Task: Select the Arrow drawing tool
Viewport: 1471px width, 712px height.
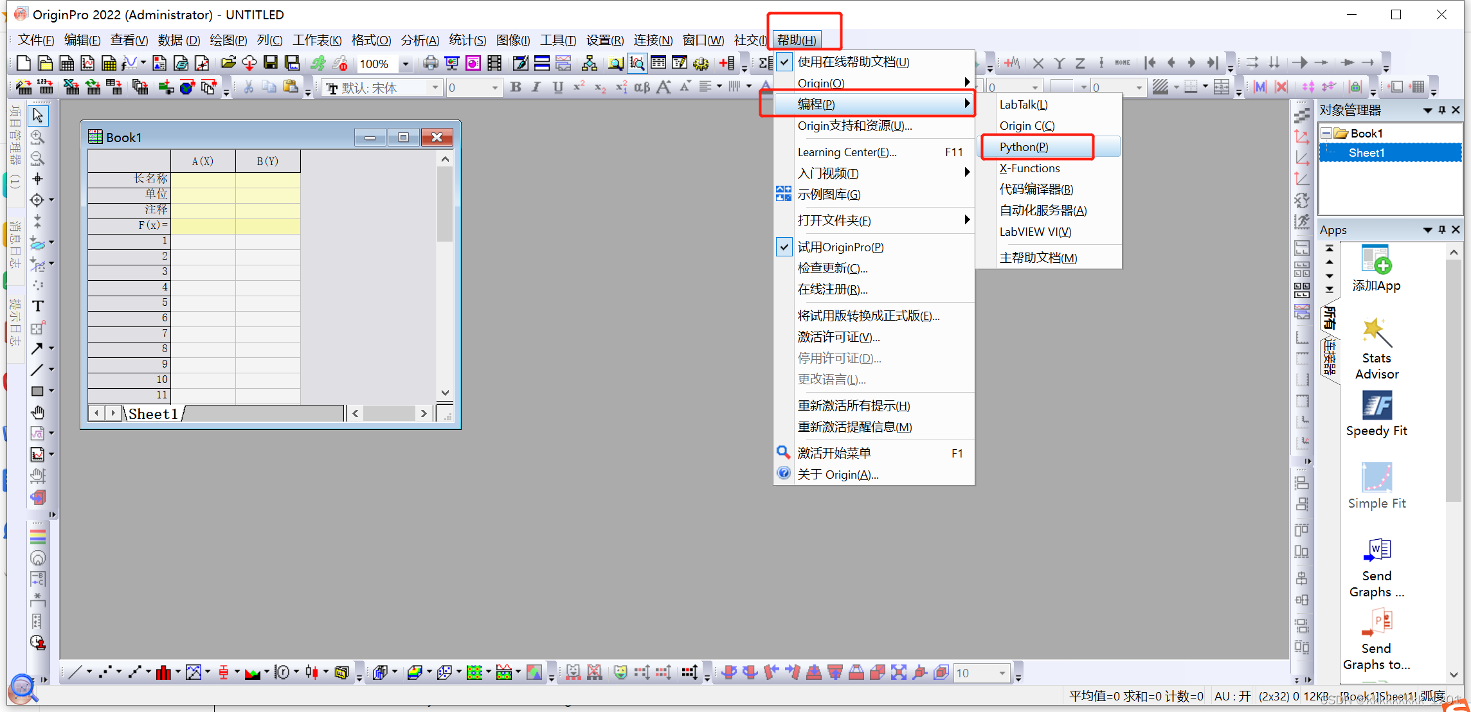Action: click(37, 348)
